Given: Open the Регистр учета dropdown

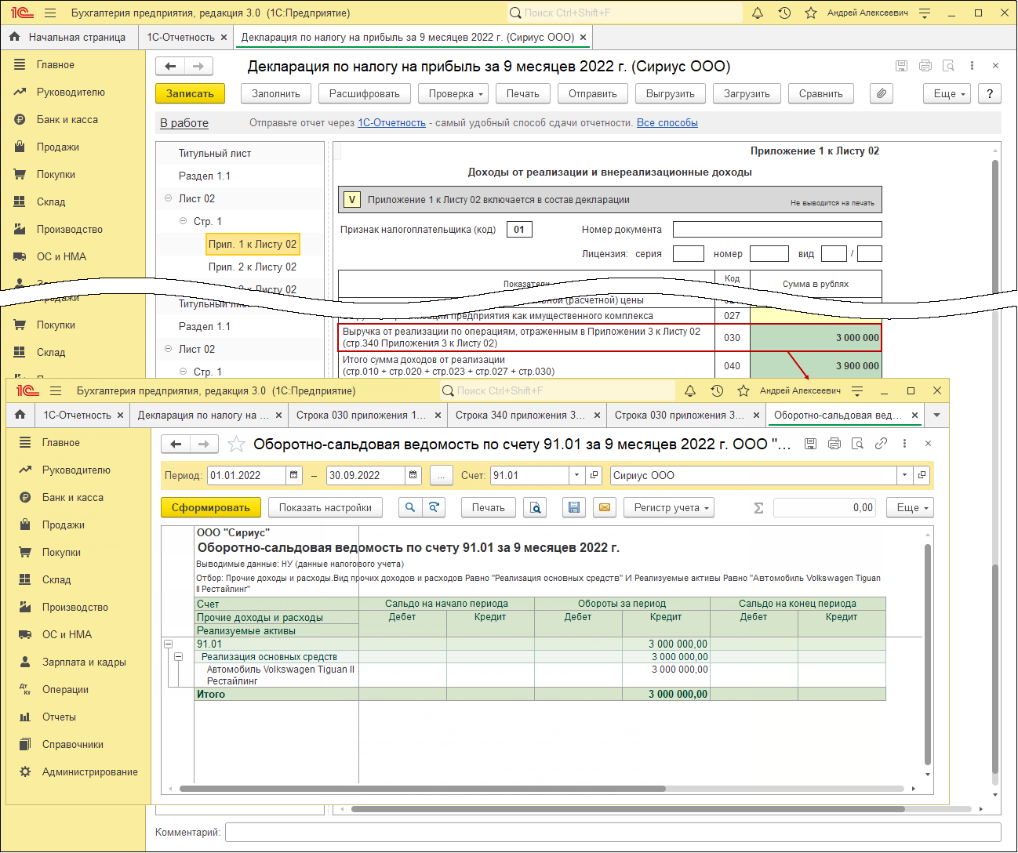Looking at the screenshot, I should tap(671, 507).
